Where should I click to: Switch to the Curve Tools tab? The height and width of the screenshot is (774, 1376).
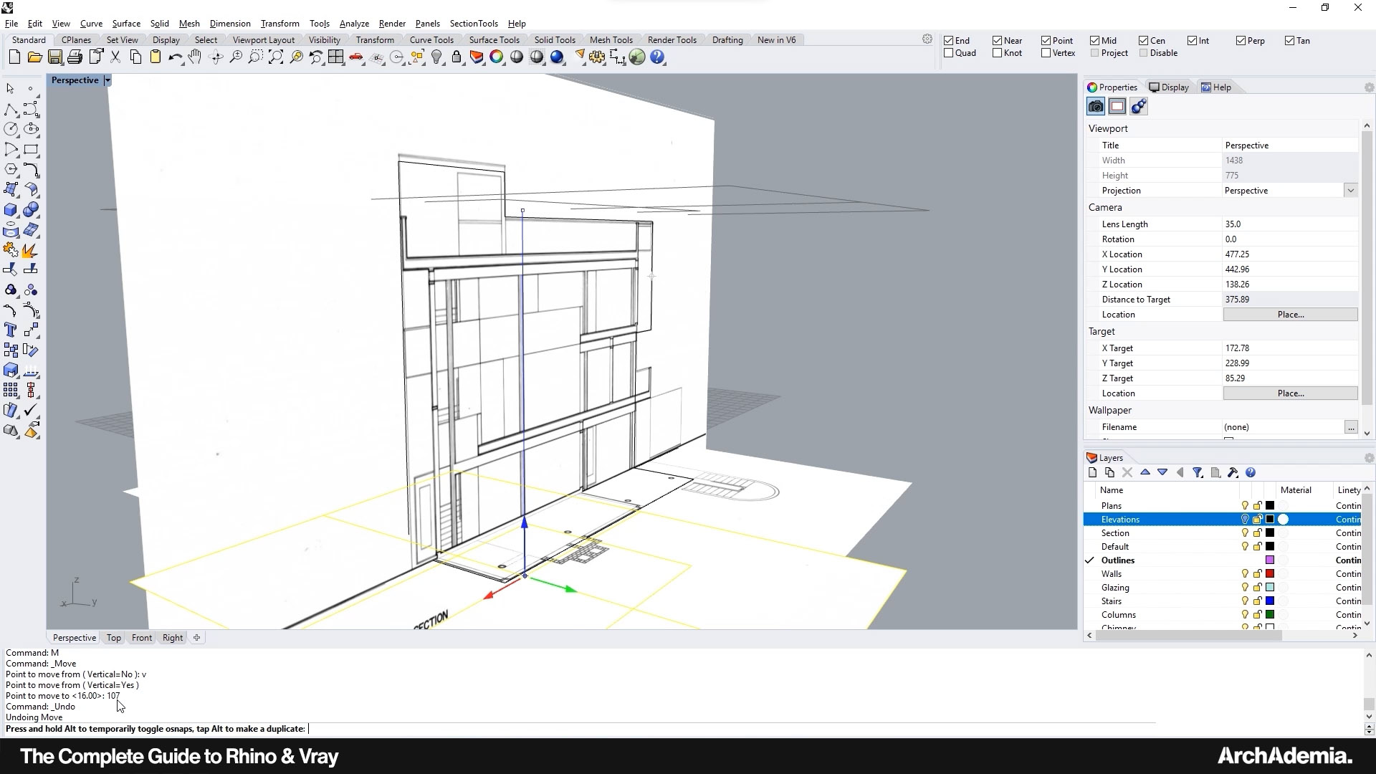pyautogui.click(x=431, y=40)
